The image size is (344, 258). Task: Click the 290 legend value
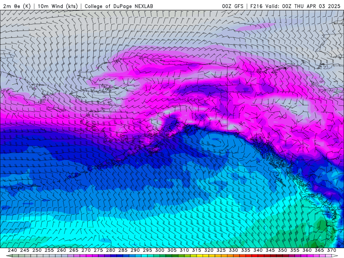pos(135,250)
